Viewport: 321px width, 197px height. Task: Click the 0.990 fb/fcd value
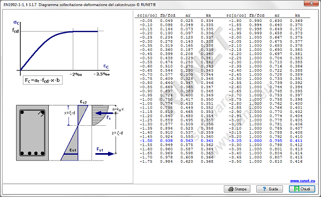[256, 21]
